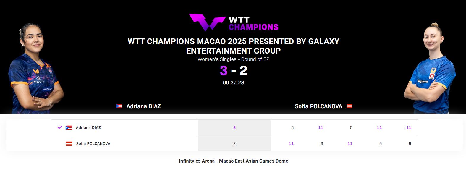Click Sofia POLCANOVA's games won total 2
466x170 pixels.
pos(234,144)
